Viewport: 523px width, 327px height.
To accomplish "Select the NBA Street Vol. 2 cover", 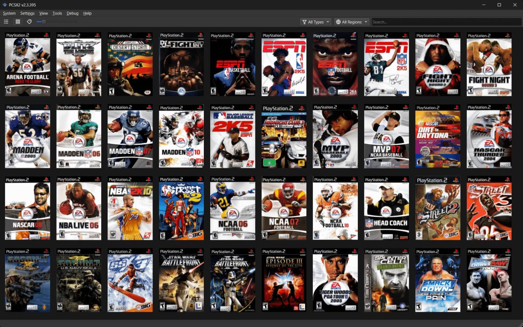I will point(182,208).
